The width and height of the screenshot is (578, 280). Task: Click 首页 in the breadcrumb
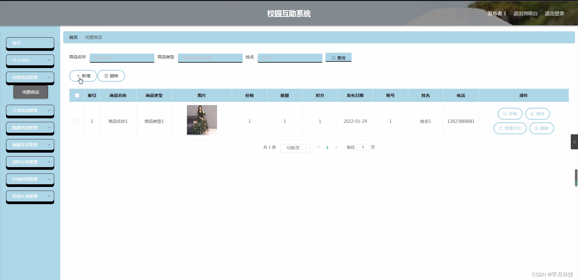click(x=73, y=37)
